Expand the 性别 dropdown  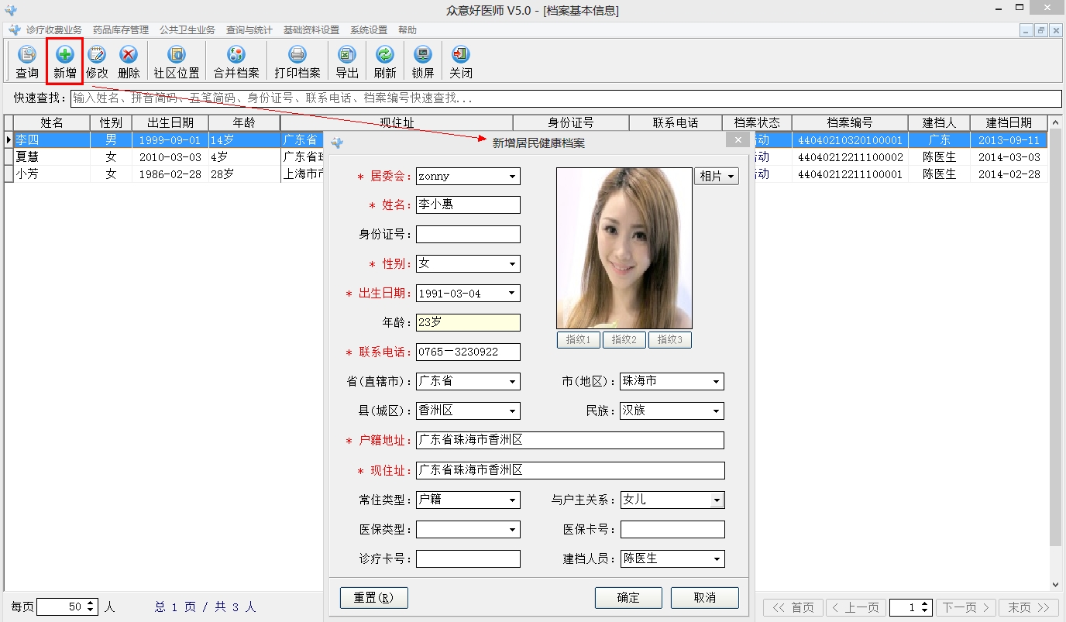click(512, 264)
